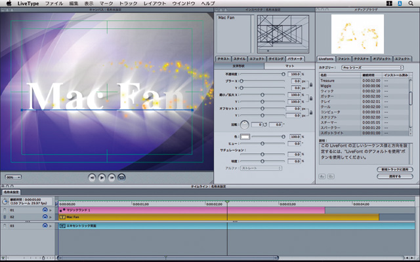Toggle track 03 enable button

point(5,226)
